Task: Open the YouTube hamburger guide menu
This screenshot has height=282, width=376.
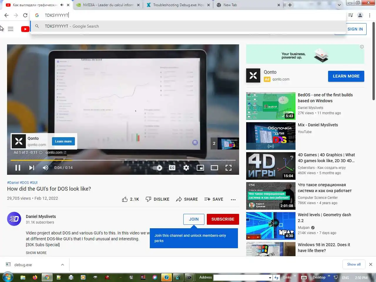Action: pyautogui.click(x=11, y=29)
